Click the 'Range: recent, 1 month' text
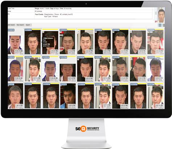Viewport: 172px width, 149px height. pyautogui.click(x=42, y=9)
